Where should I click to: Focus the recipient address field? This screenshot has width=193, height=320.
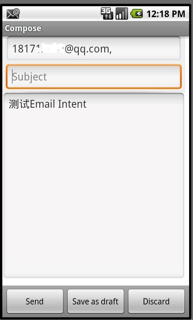coord(94,48)
